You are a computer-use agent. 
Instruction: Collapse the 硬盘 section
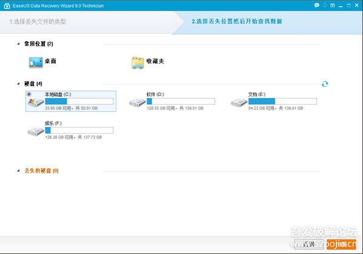[18, 83]
